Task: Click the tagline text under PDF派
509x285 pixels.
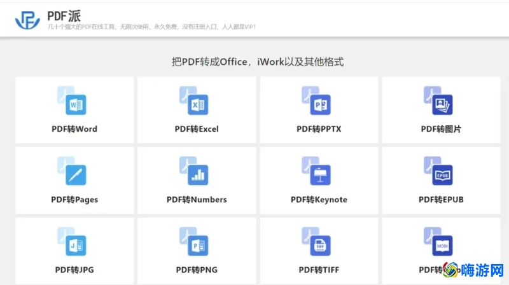Action: pos(151,27)
